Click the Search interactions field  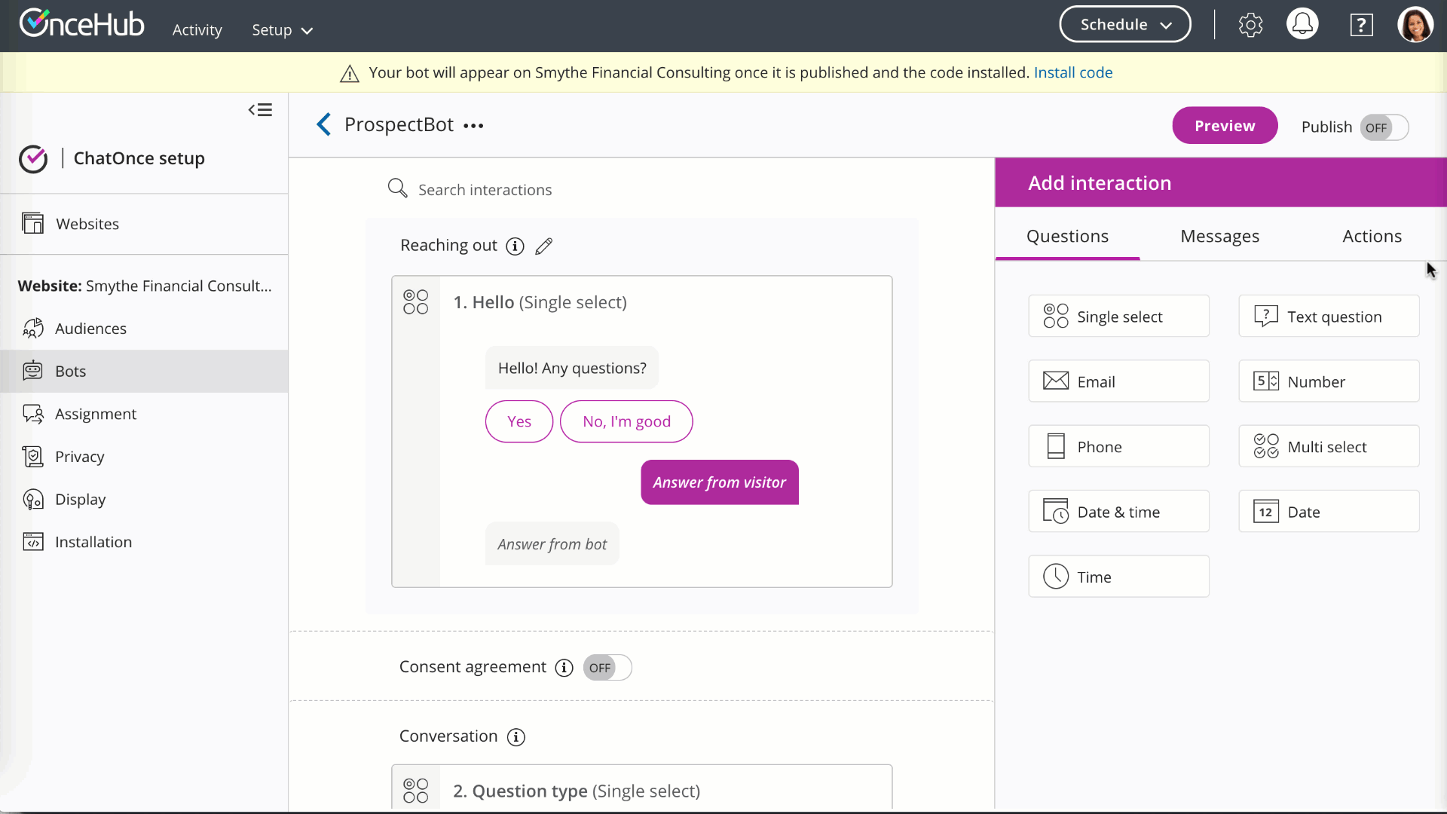point(485,190)
